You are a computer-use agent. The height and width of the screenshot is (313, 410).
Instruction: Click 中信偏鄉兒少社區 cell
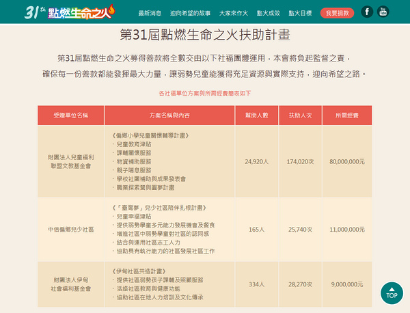pos(70,230)
